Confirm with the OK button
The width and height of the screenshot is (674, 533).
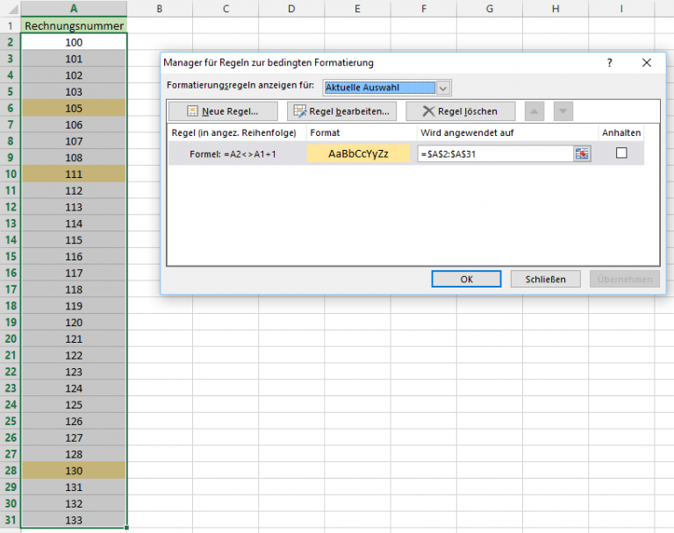tap(466, 279)
